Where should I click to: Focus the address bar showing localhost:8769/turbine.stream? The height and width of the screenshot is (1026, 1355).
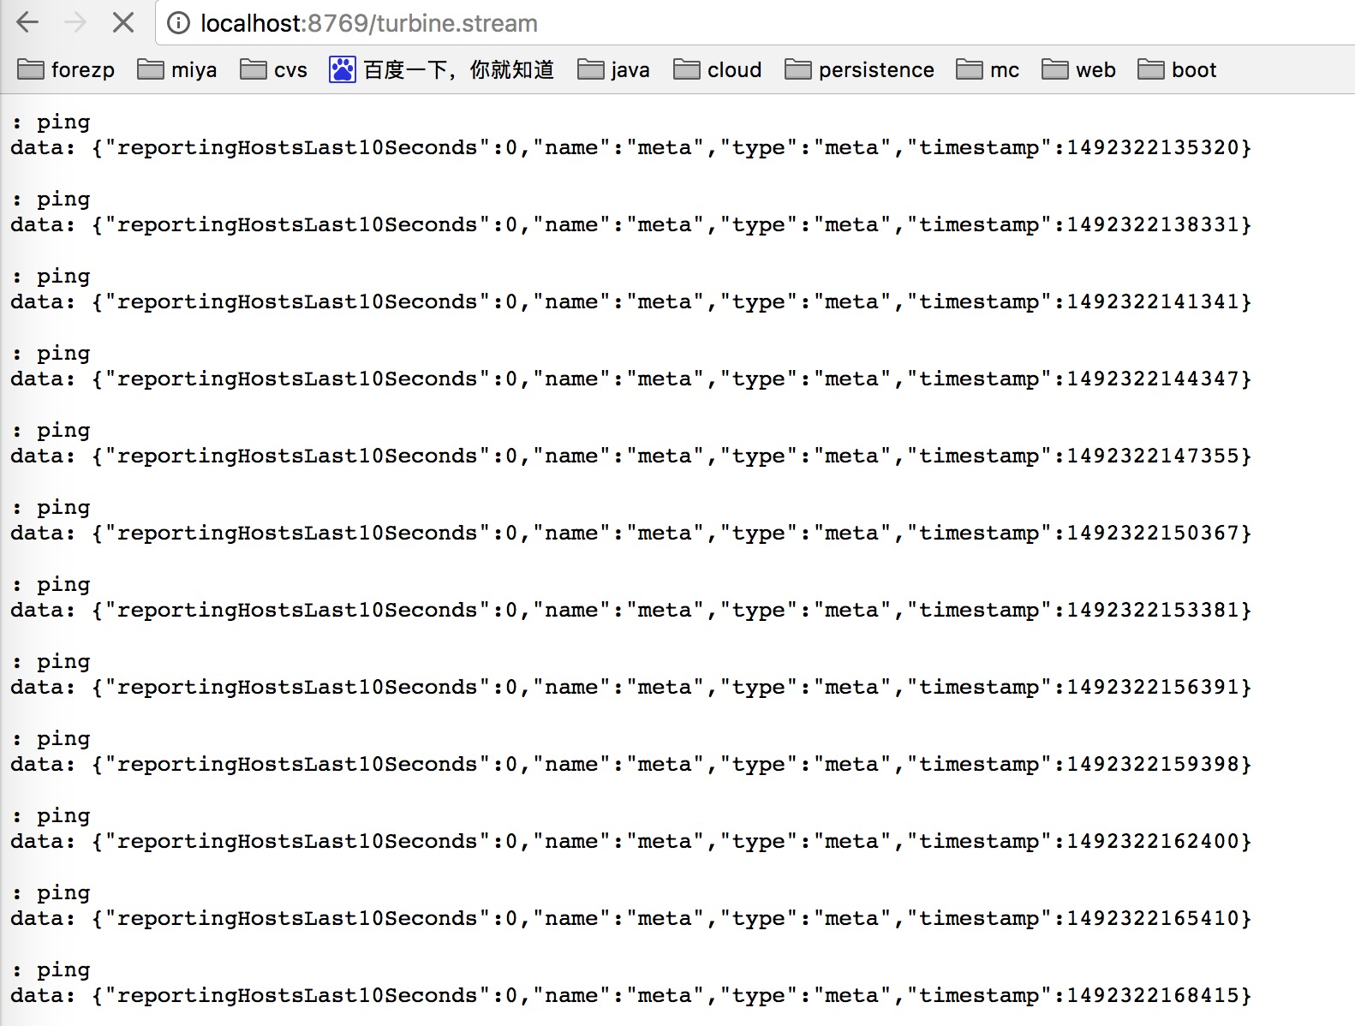pyautogui.click(x=754, y=23)
